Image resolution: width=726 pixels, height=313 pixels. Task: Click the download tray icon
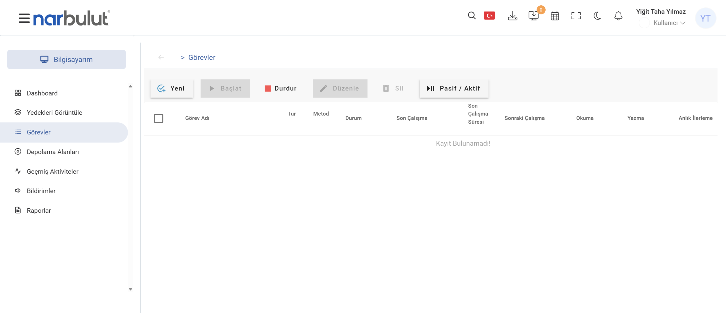pyautogui.click(x=512, y=16)
